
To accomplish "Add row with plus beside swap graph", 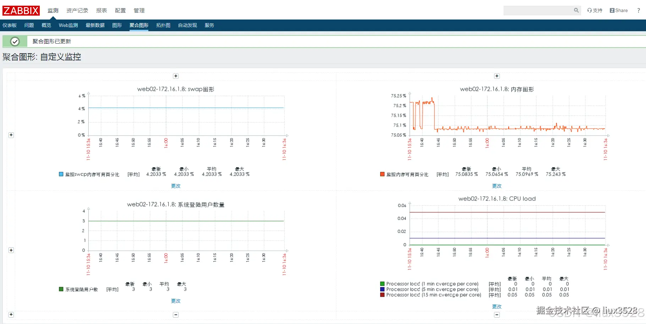I will click(11, 135).
